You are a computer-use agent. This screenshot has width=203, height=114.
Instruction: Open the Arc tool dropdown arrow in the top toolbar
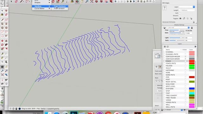[29, 1]
